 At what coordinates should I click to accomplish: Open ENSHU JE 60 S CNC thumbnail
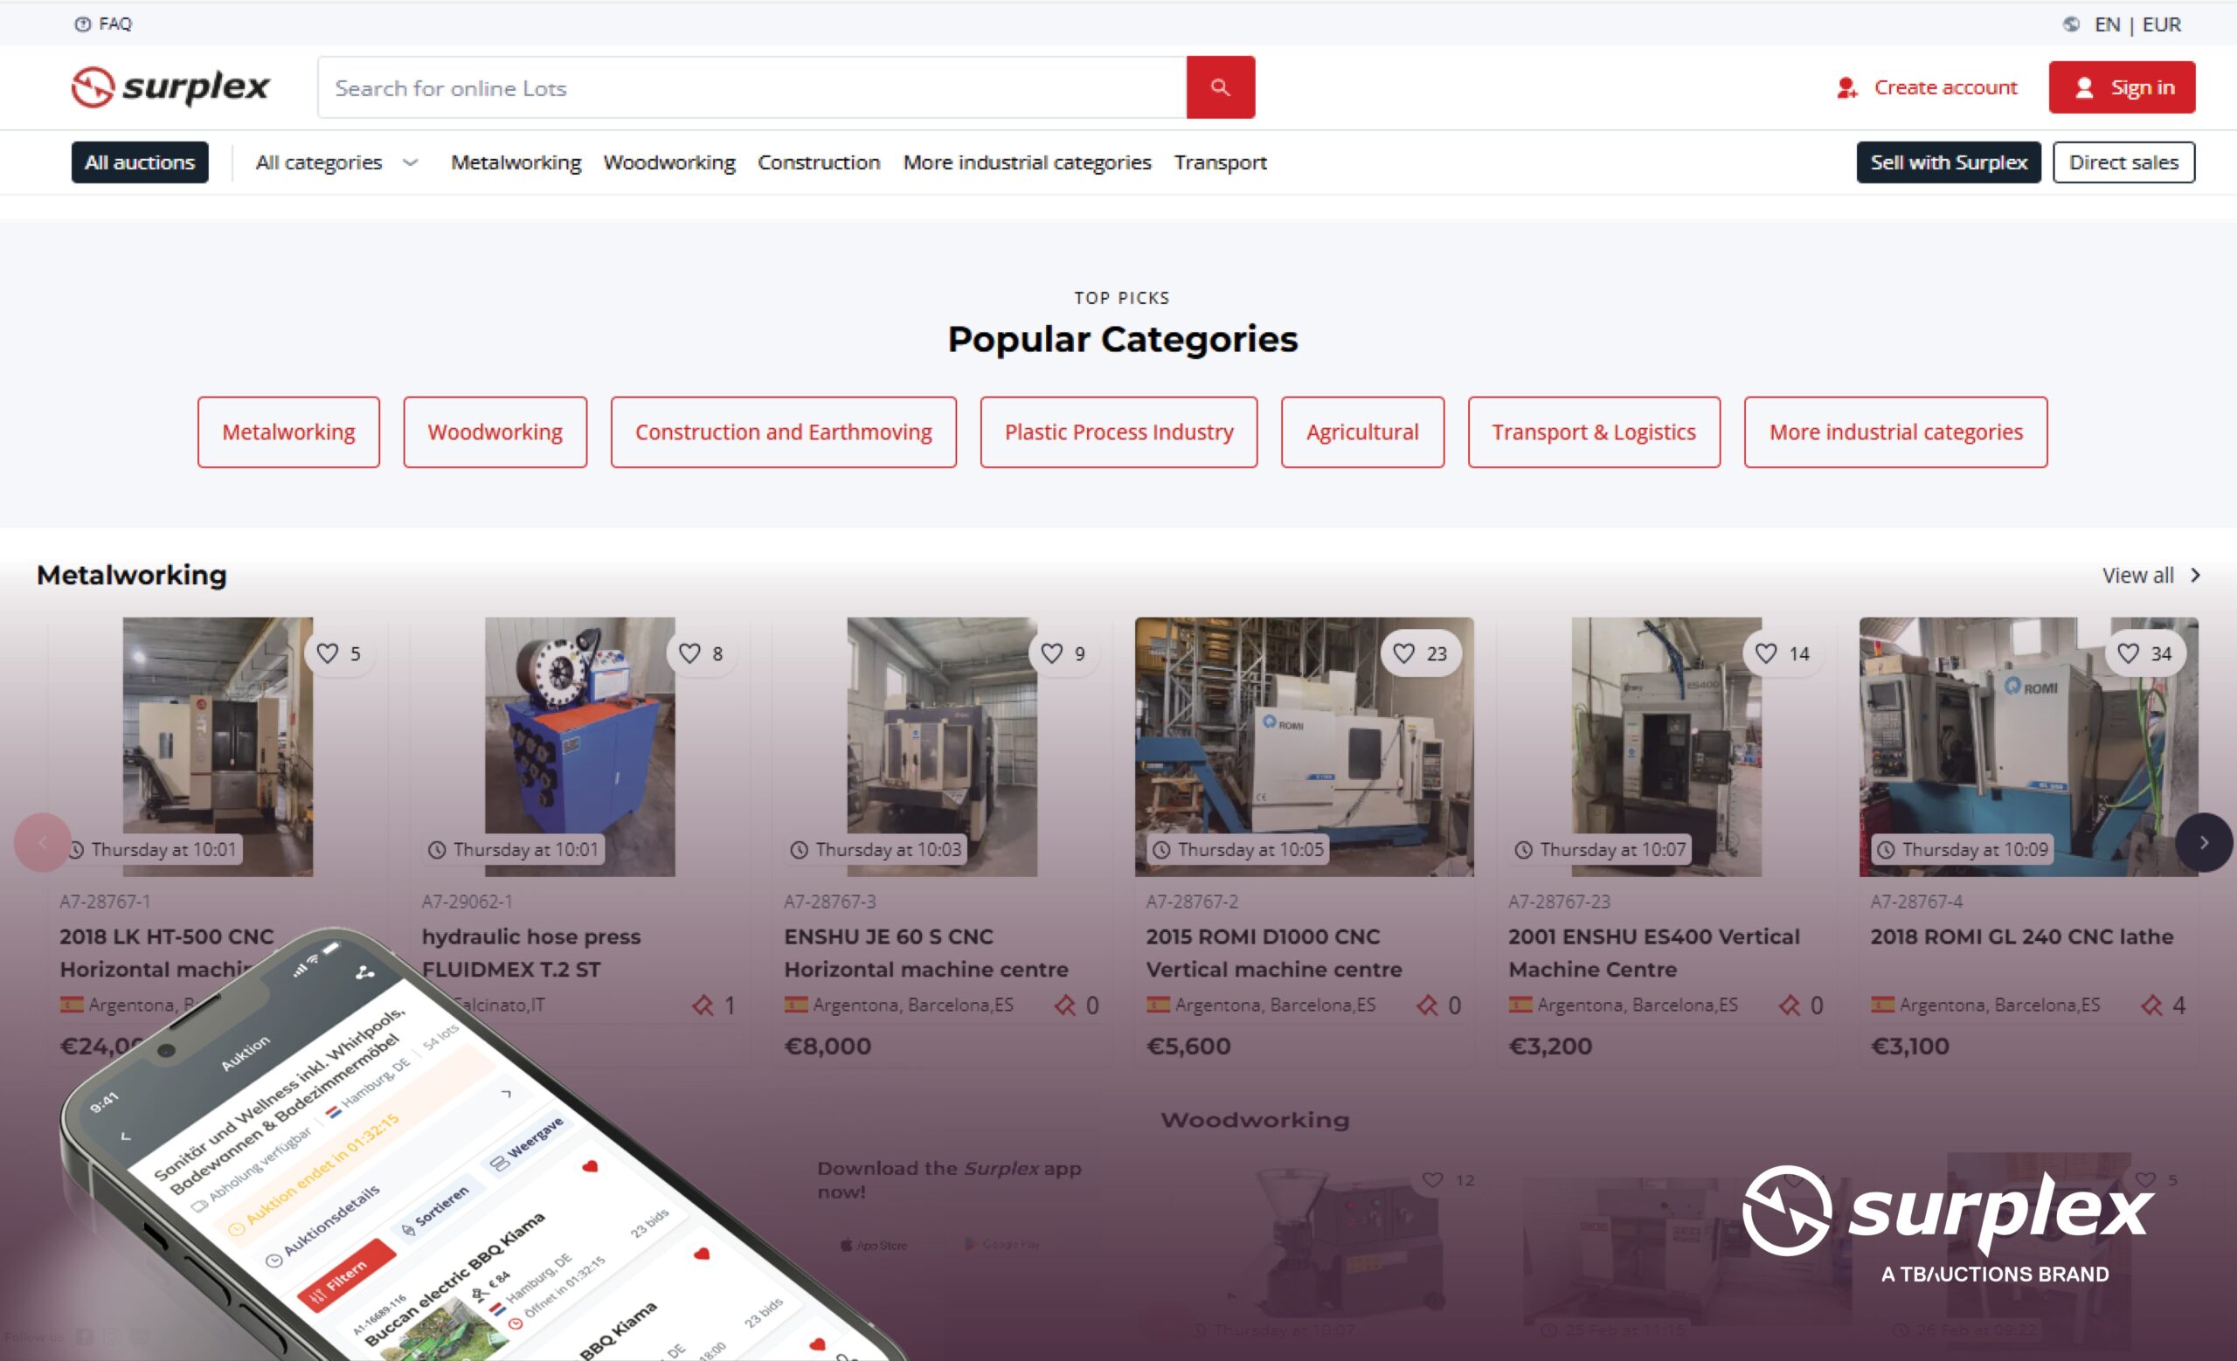pyautogui.click(x=941, y=746)
